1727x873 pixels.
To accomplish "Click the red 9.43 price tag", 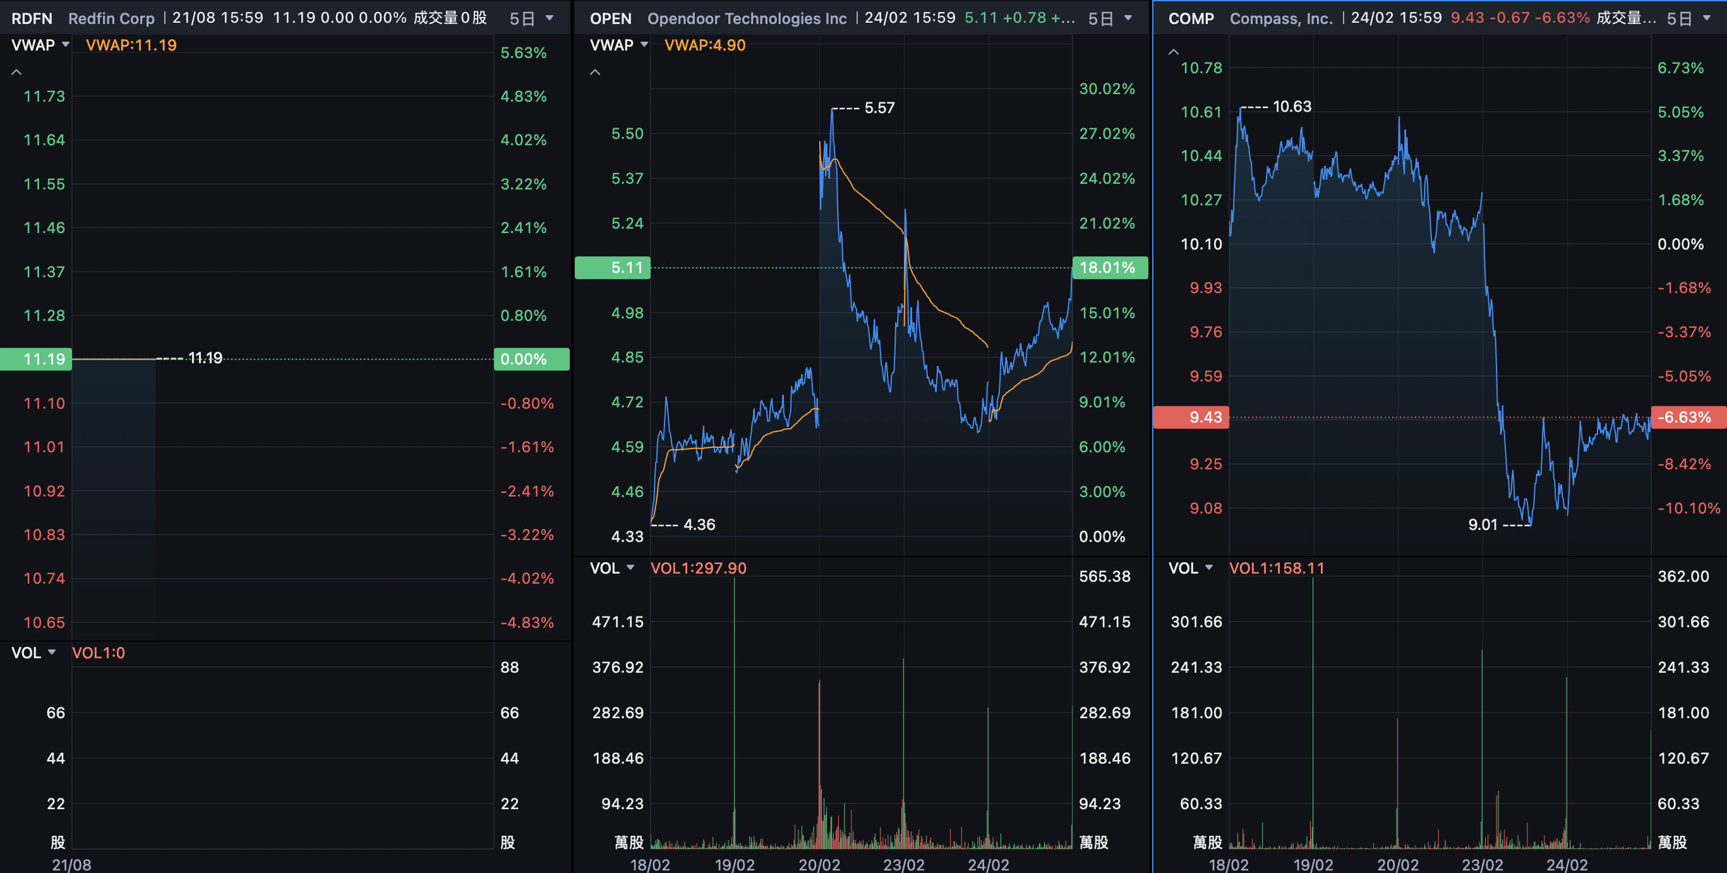I will point(1191,417).
